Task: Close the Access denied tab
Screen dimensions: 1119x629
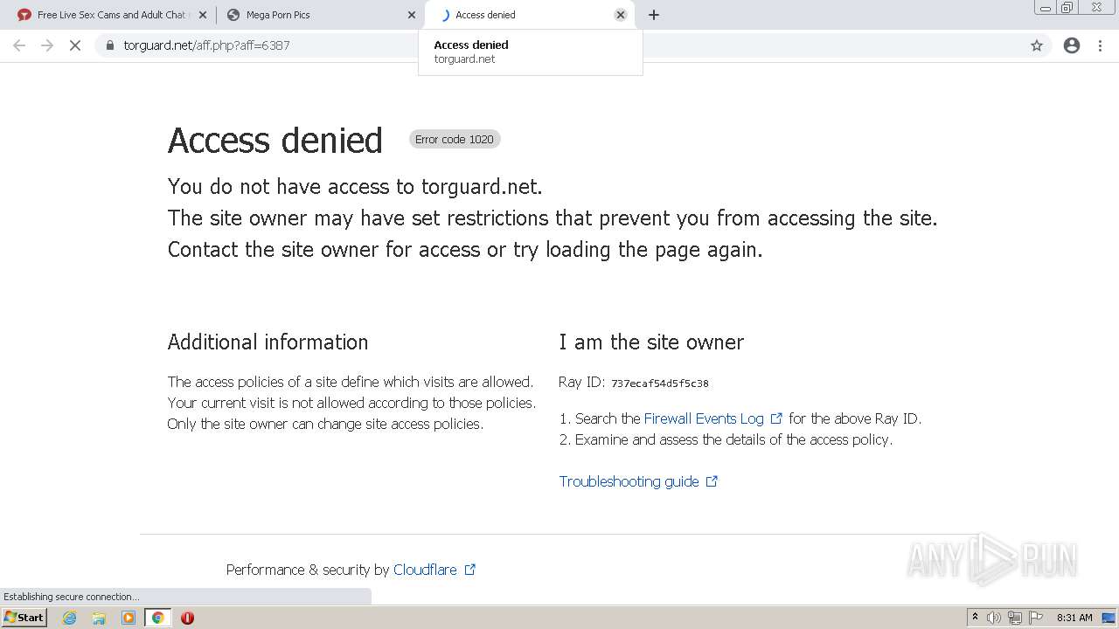Action: (x=621, y=15)
